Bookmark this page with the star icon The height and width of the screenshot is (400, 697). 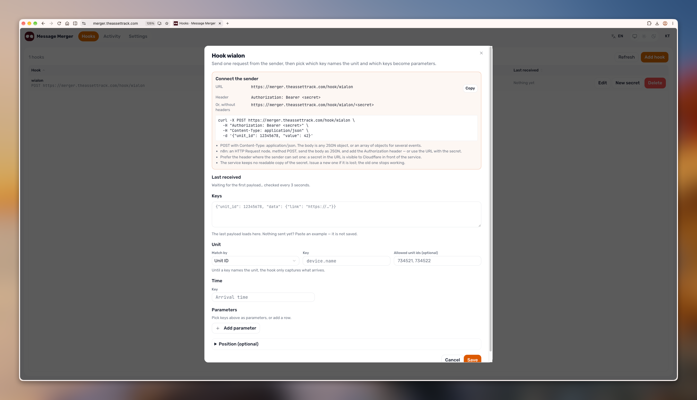[167, 23]
